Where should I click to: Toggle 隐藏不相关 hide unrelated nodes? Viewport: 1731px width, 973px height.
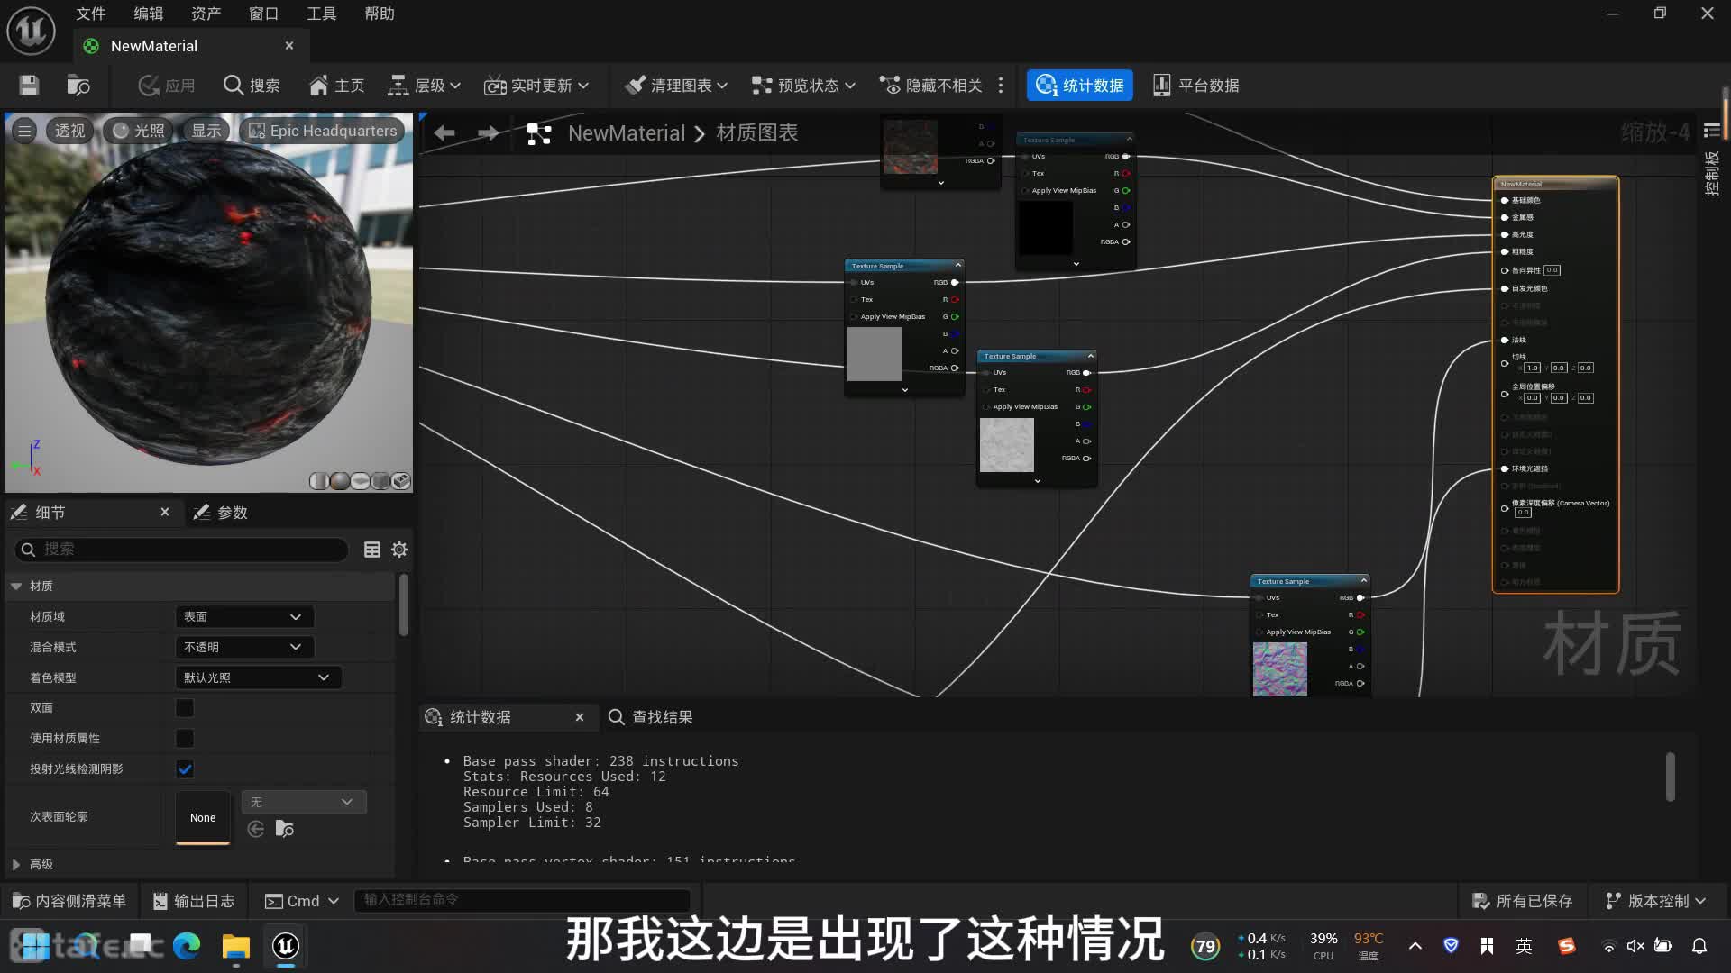[931, 86]
